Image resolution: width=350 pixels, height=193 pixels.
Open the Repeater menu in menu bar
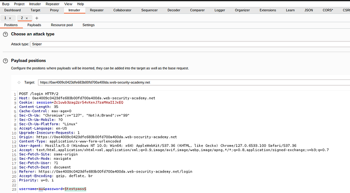[52, 4]
